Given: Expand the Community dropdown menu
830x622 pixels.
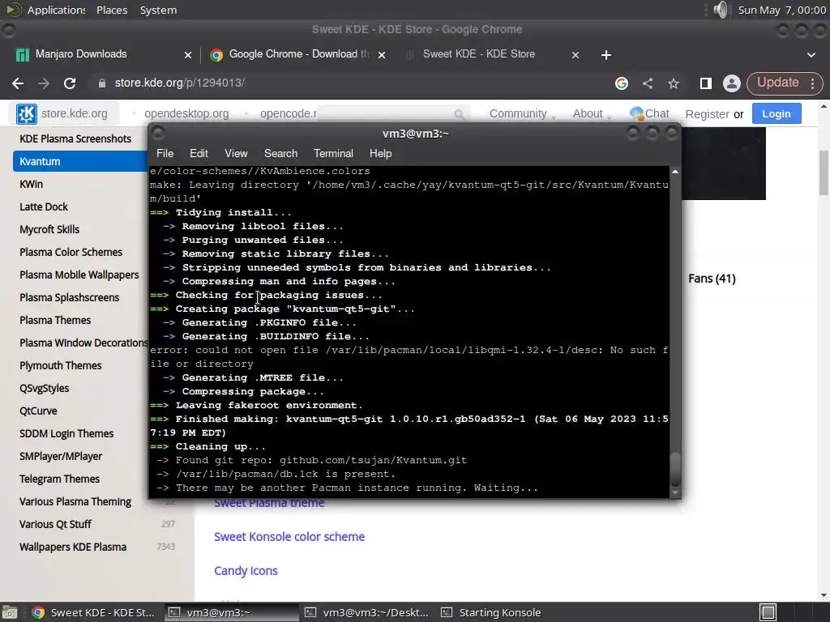Looking at the screenshot, I should (x=522, y=113).
